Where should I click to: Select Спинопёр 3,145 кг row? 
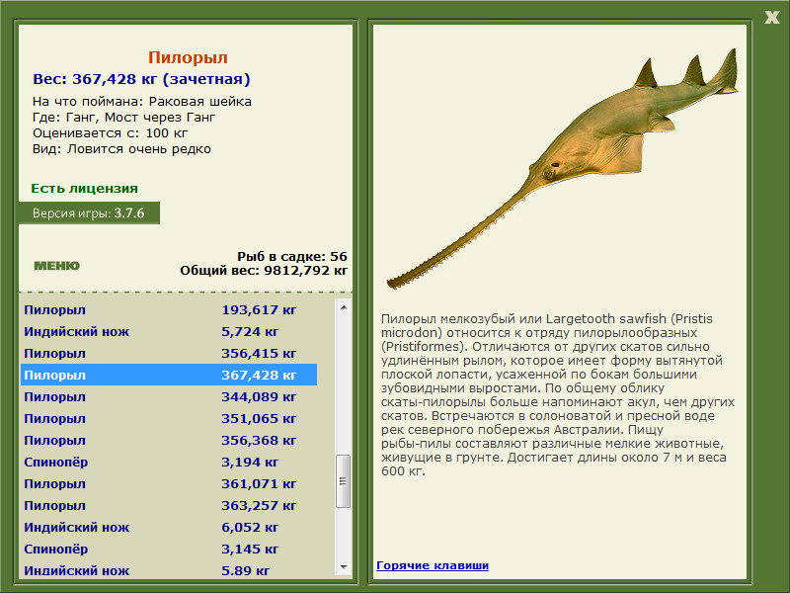(x=169, y=549)
